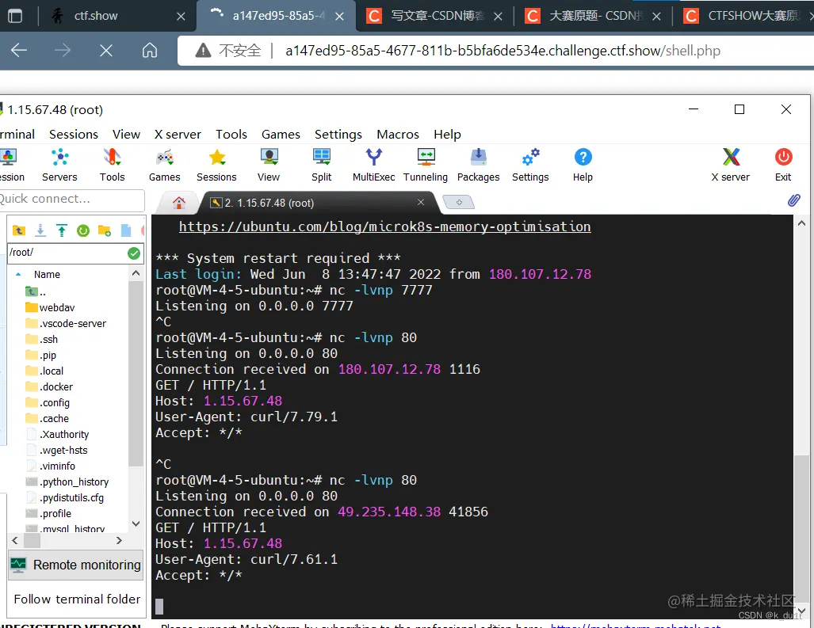Click the browser back arrow
Viewport: 814px width, 628px height.
click(19, 51)
